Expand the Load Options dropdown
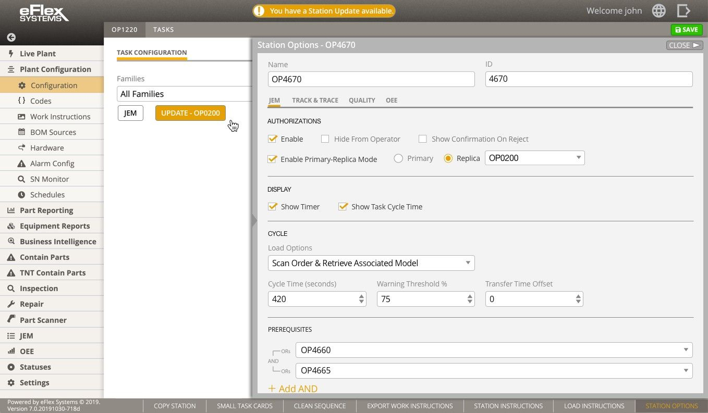Image resolution: width=708 pixels, height=413 pixels. pyautogui.click(x=371, y=263)
